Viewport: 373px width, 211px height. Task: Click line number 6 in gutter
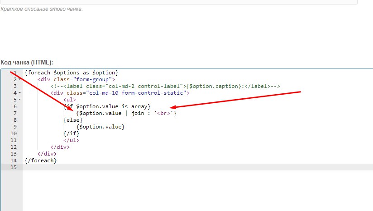tap(15, 106)
